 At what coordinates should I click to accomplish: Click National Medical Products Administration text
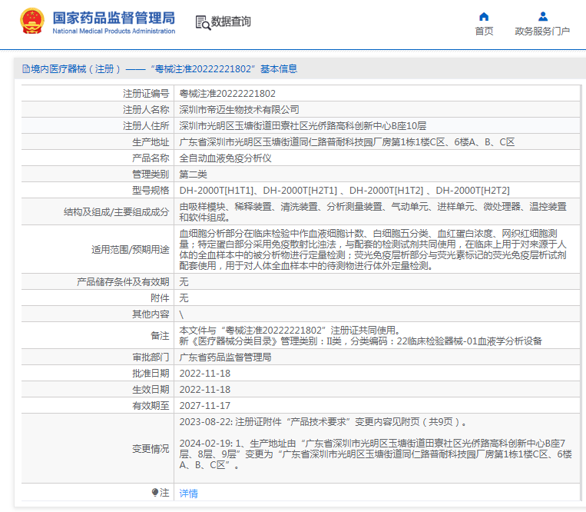tap(114, 31)
